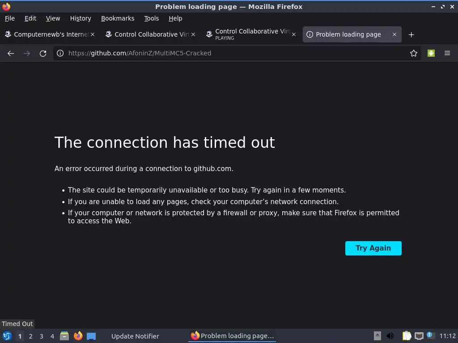Open the Help menu
458x343 pixels.
coord(175,18)
